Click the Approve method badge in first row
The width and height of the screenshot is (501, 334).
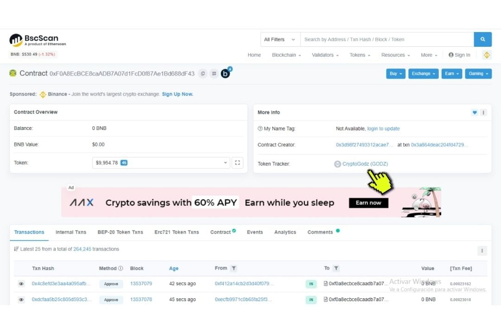tap(111, 284)
